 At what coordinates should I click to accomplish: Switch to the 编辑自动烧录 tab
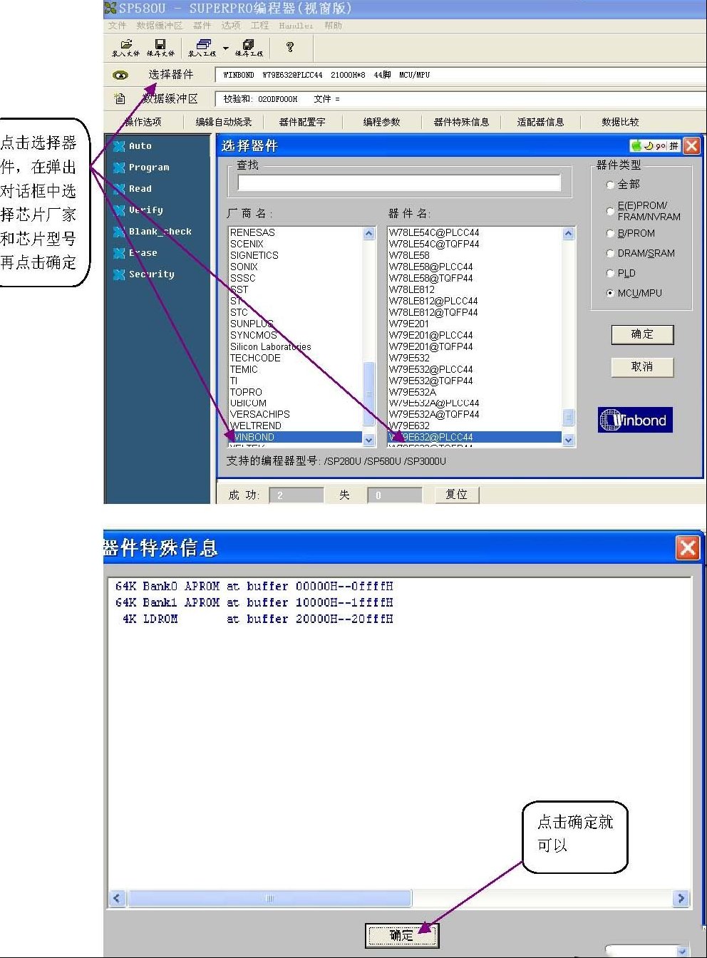click(224, 122)
